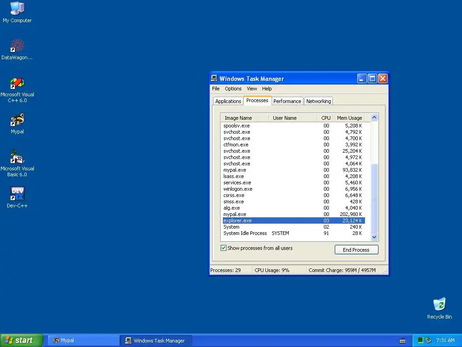Image resolution: width=462 pixels, height=347 pixels.
Task: Click the green CPU usage tray icon
Action: [420, 340]
